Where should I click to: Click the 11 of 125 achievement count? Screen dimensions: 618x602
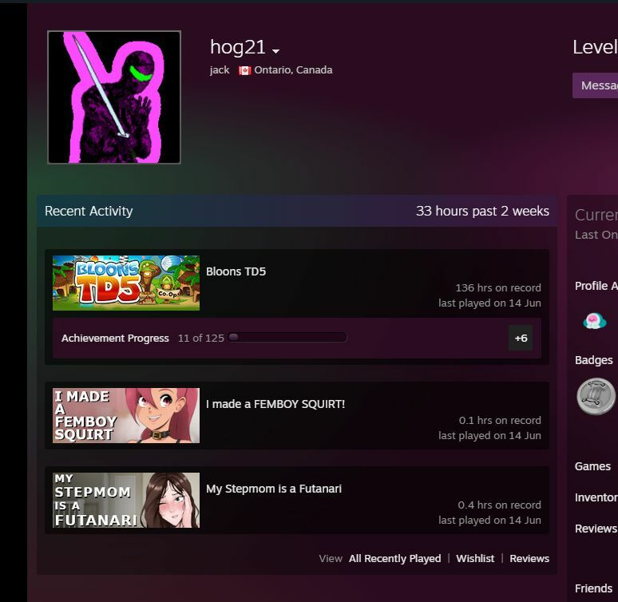pos(200,339)
